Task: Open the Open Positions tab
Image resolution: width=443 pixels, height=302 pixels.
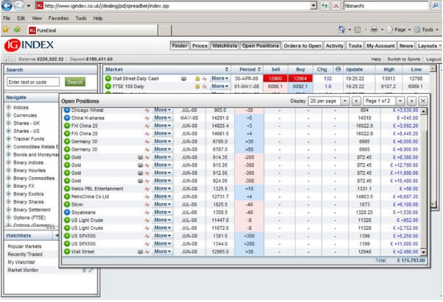Action: (x=259, y=45)
